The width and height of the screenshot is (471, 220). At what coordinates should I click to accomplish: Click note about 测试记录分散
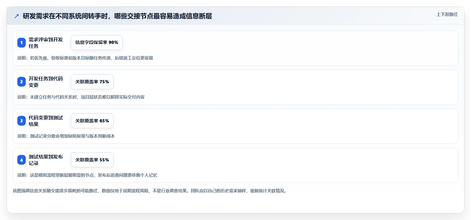[66, 136]
